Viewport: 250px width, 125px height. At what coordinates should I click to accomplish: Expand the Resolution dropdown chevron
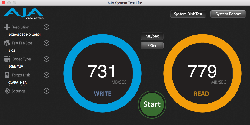[46, 27]
